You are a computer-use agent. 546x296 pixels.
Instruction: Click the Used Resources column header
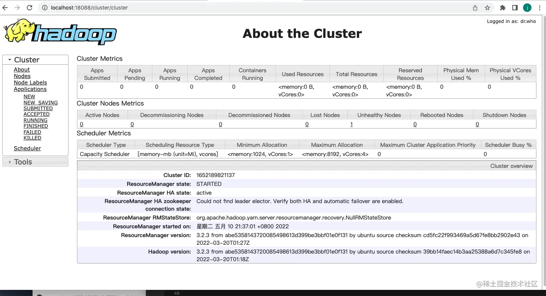click(x=302, y=74)
